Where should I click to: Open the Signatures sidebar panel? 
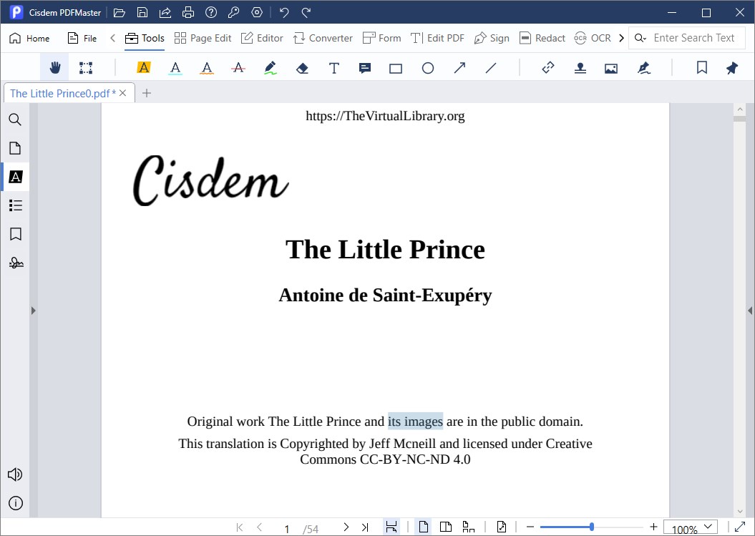tap(15, 263)
